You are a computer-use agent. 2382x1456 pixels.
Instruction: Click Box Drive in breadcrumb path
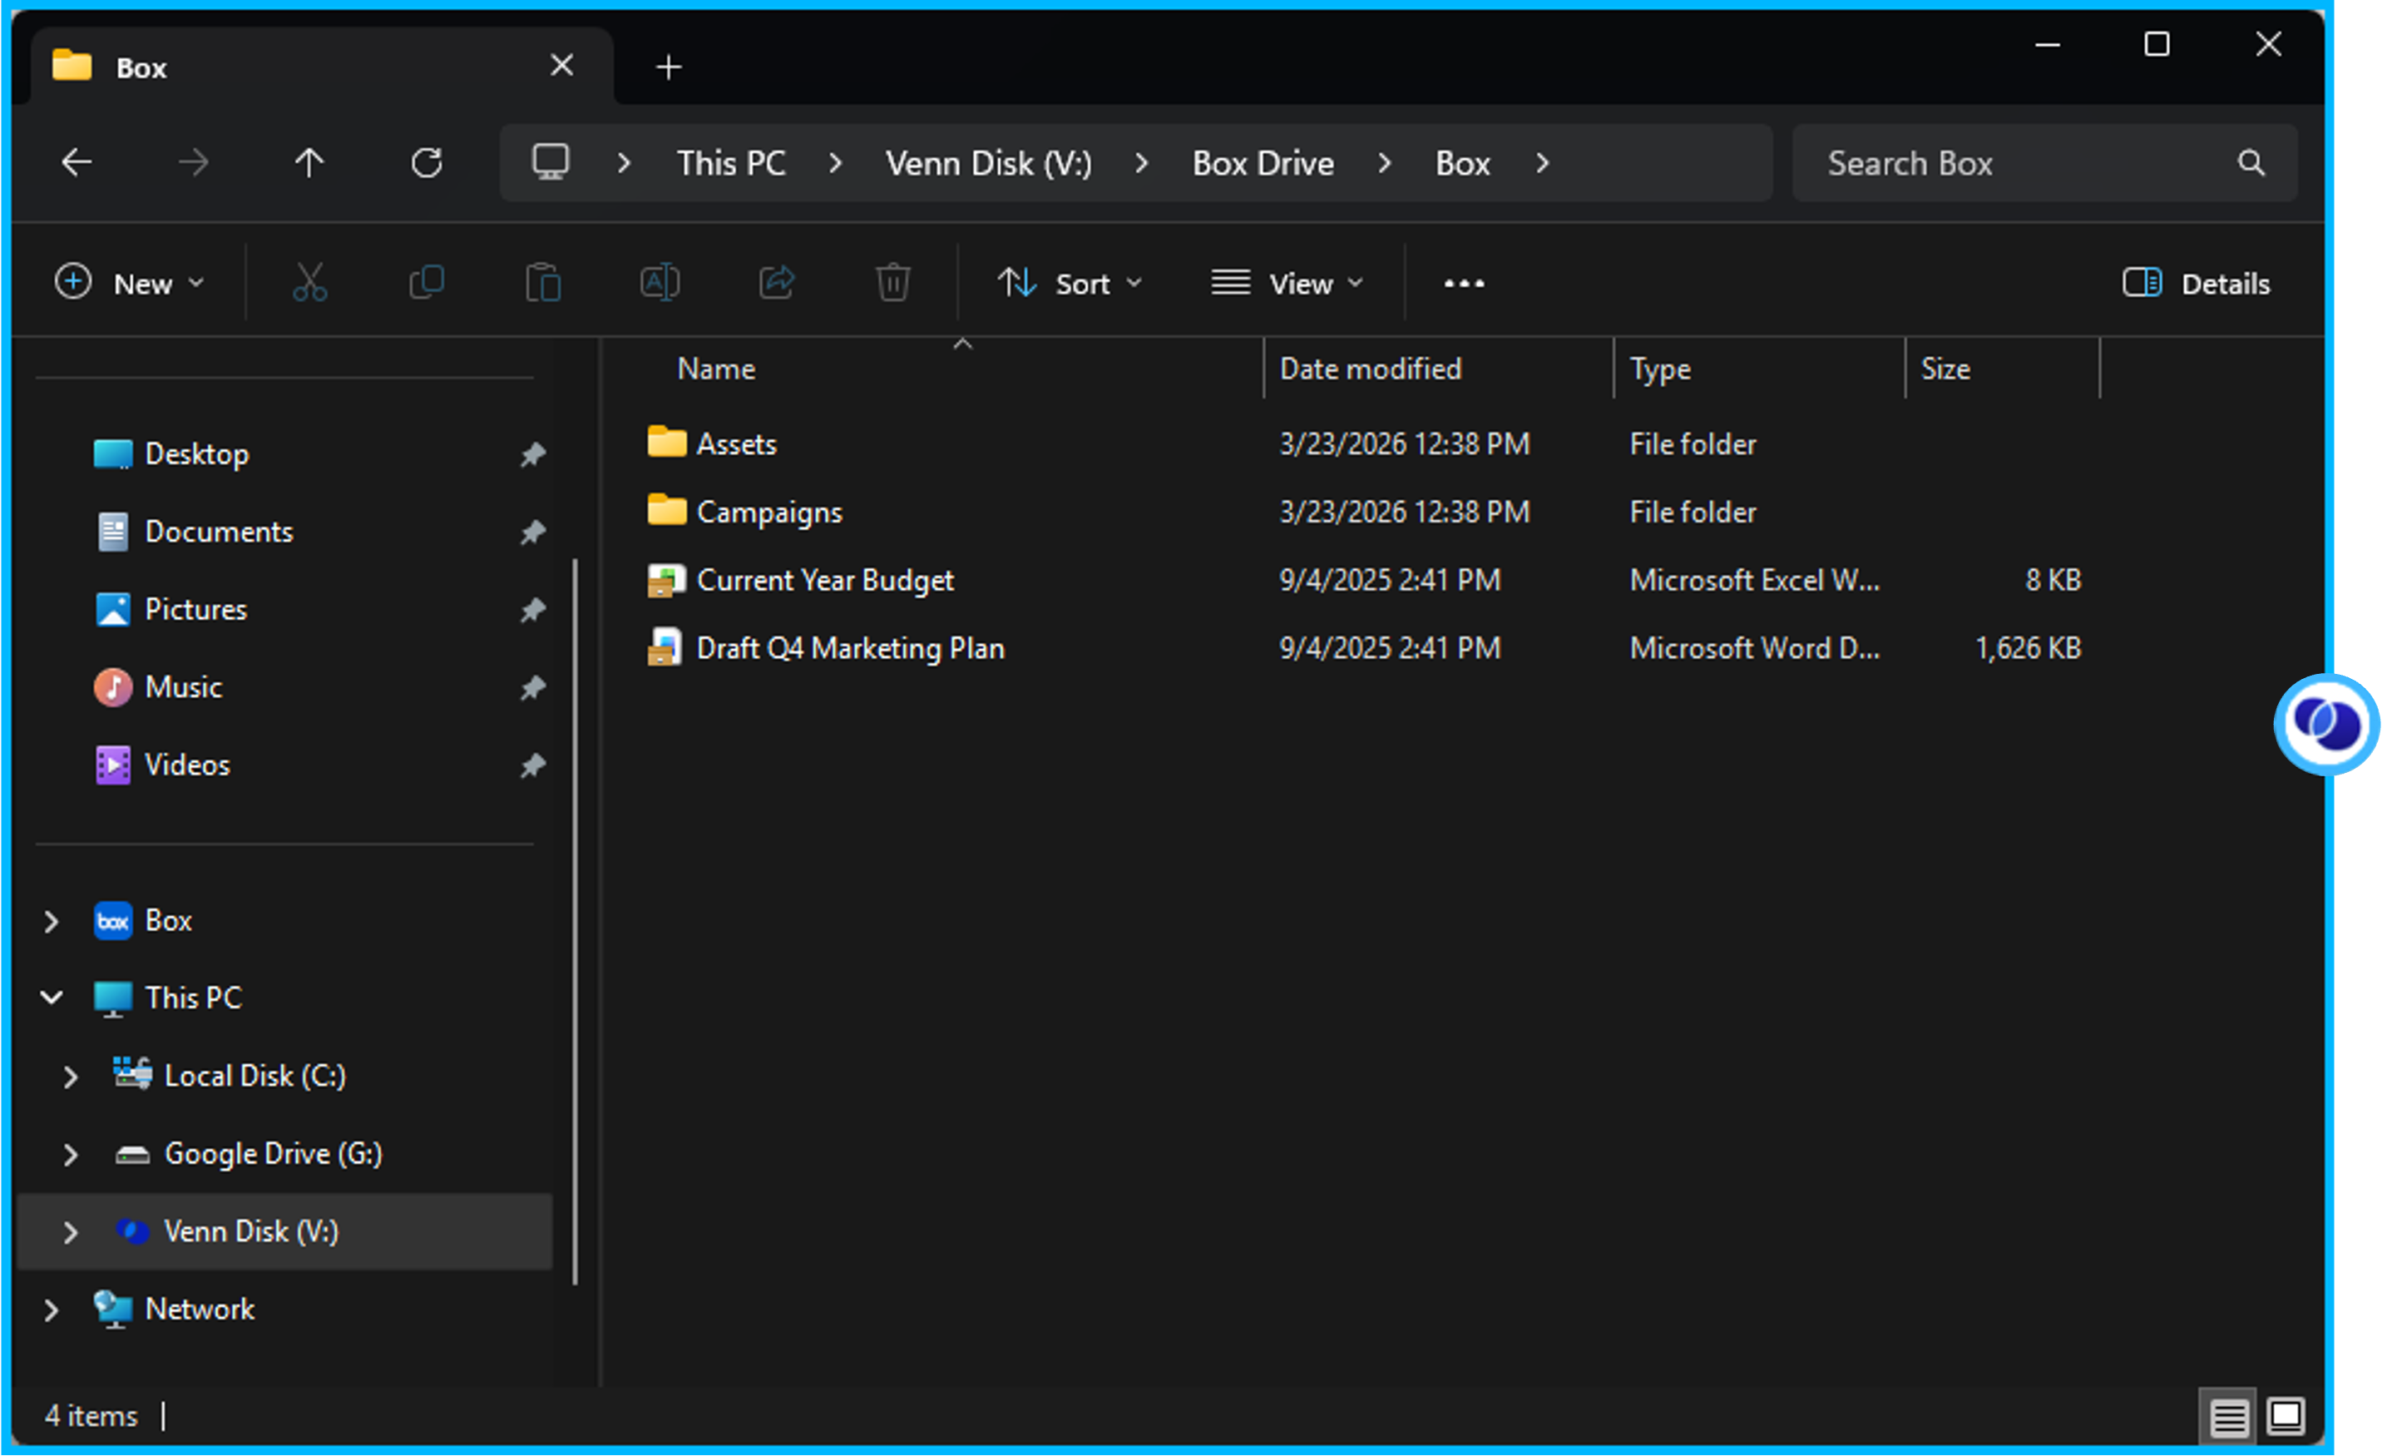1263,163
